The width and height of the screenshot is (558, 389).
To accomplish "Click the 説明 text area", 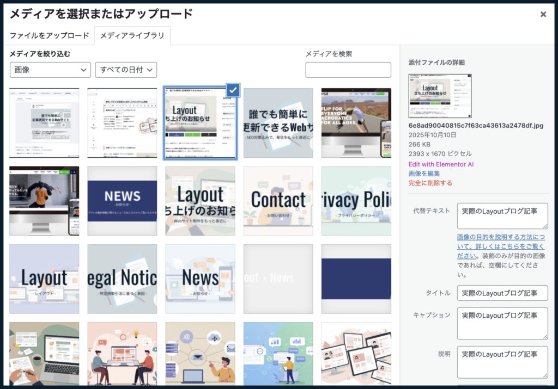I will (x=502, y=362).
